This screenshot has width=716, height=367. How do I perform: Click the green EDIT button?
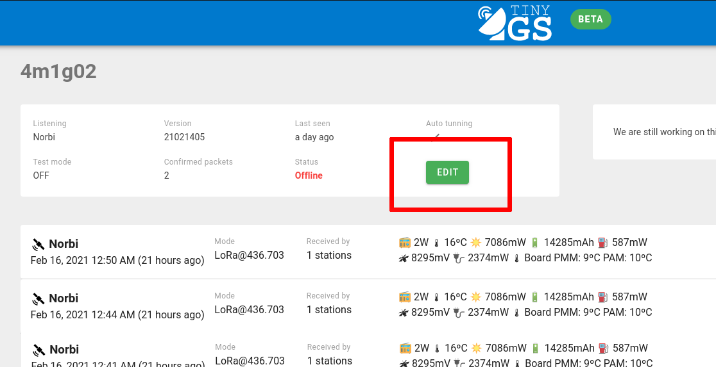tap(447, 172)
